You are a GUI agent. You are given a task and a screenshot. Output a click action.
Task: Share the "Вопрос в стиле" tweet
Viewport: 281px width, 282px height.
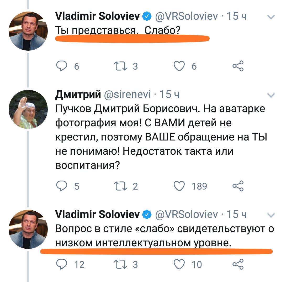coord(238,264)
